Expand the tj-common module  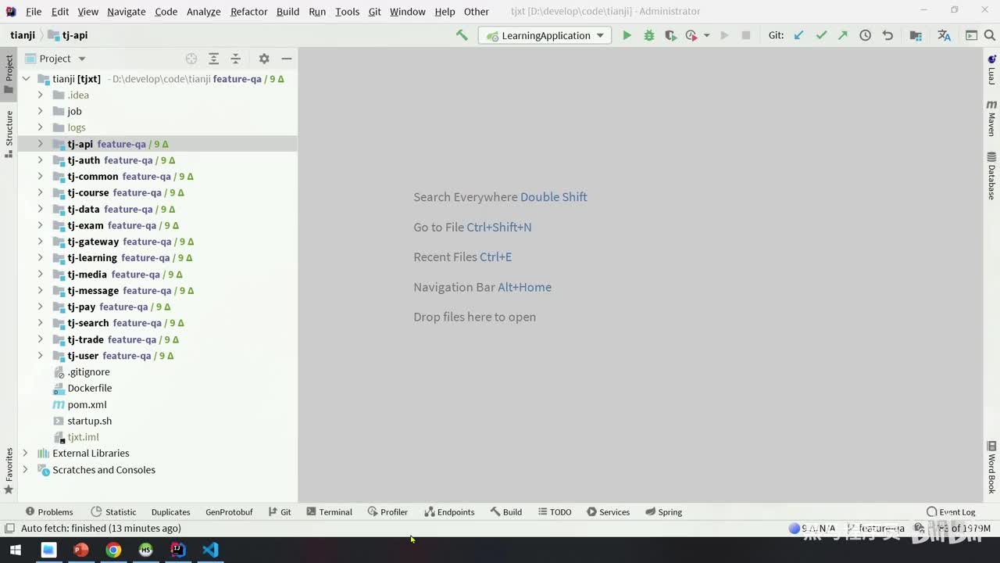coord(40,177)
